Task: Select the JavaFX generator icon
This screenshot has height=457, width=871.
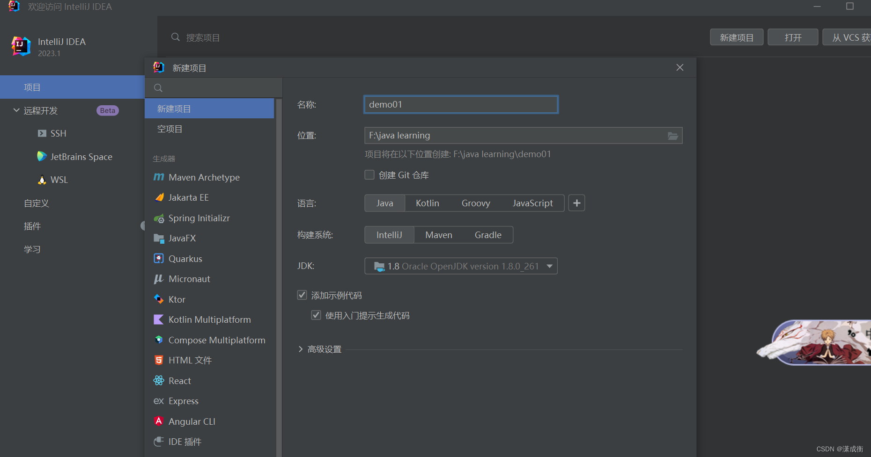Action: [x=159, y=238]
